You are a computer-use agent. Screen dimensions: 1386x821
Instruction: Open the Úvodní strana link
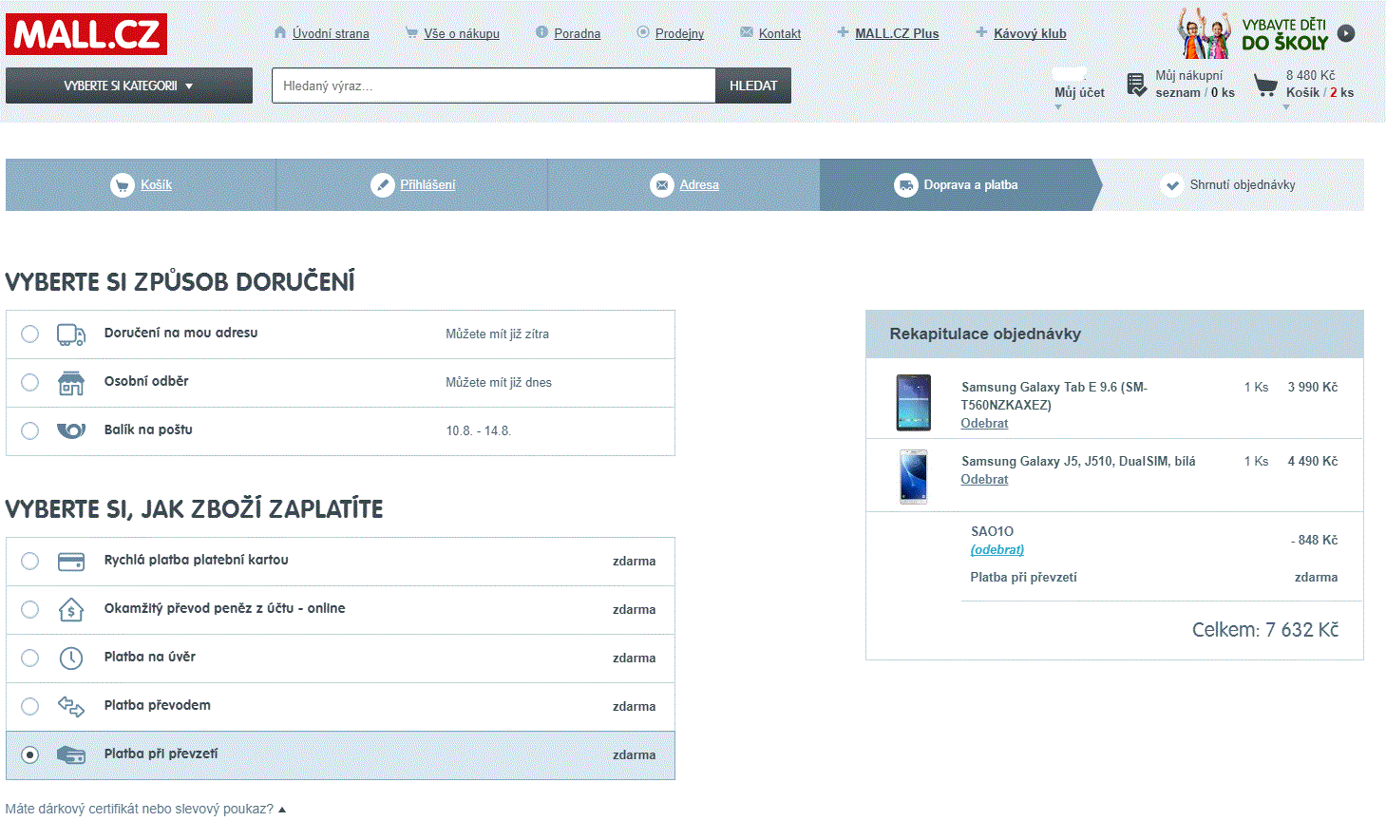331,33
